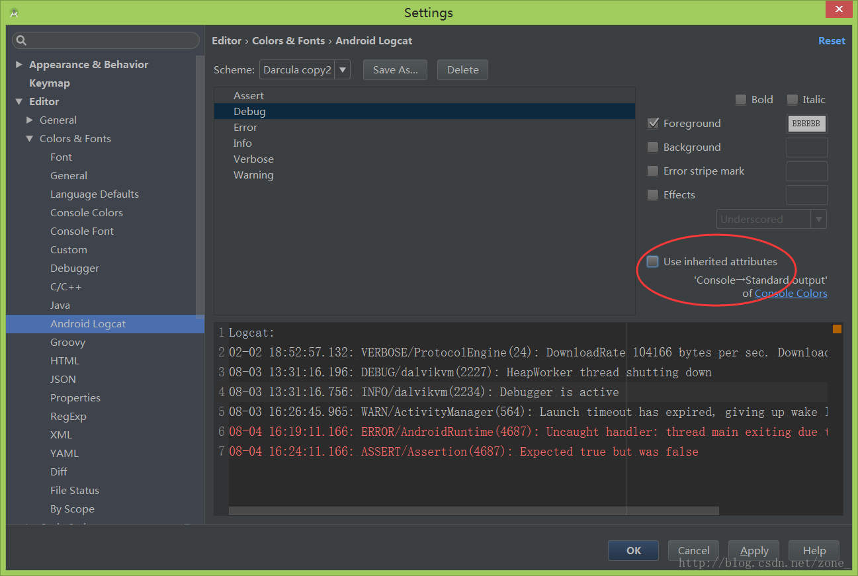Click the Android Studio title bar icon
858x576 pixels.
[x=14, y=13]
